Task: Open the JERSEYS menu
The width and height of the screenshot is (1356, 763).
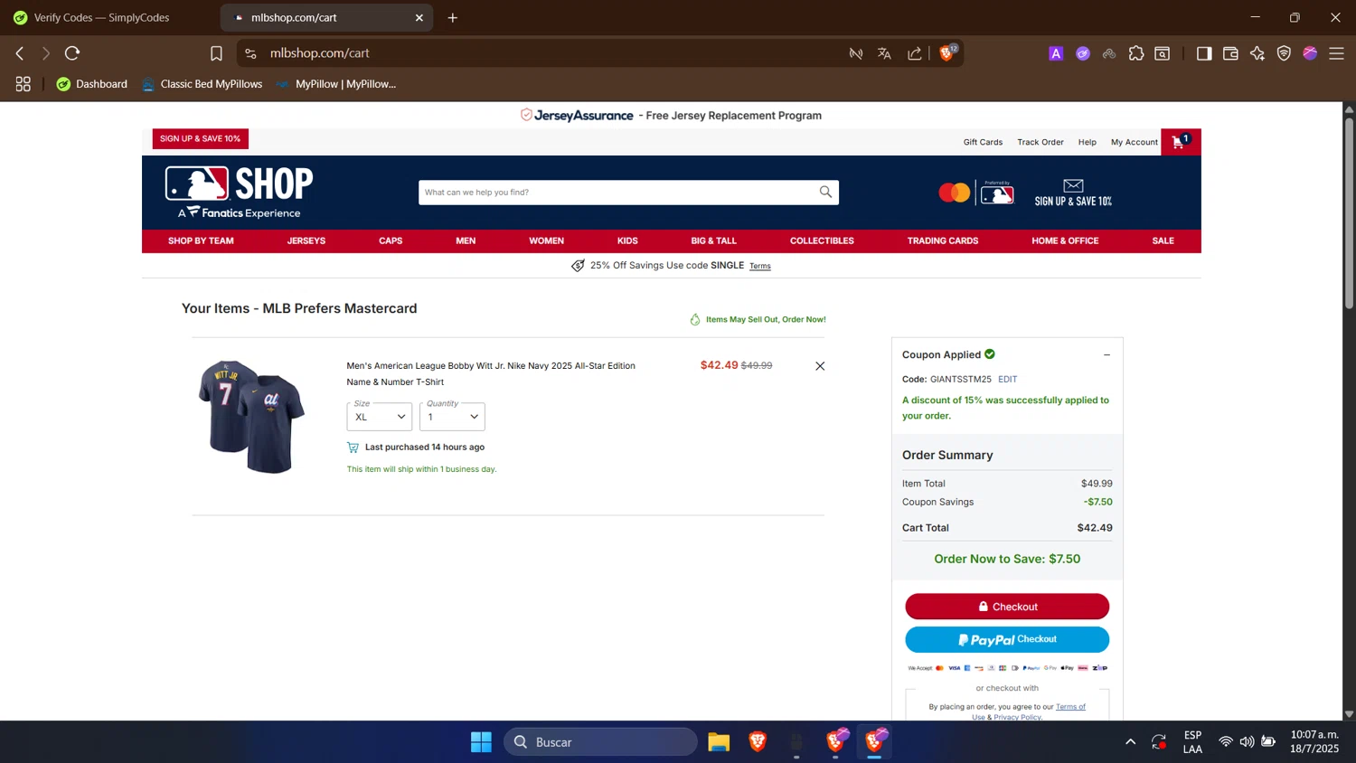Action: tap(306, 241)
